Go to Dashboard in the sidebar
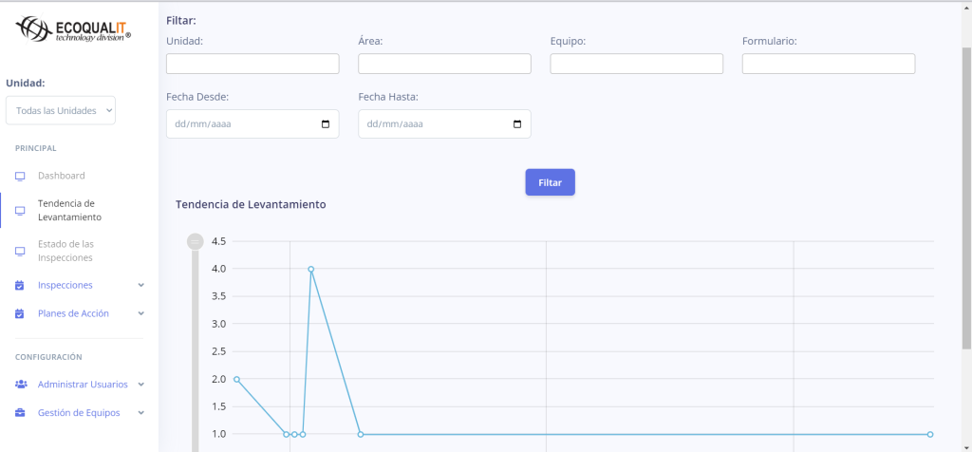Viewport: 972px width, 452px height. coord(61,176)
